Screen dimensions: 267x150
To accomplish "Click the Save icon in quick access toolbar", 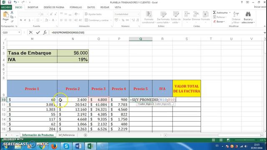I will (10, 2).
